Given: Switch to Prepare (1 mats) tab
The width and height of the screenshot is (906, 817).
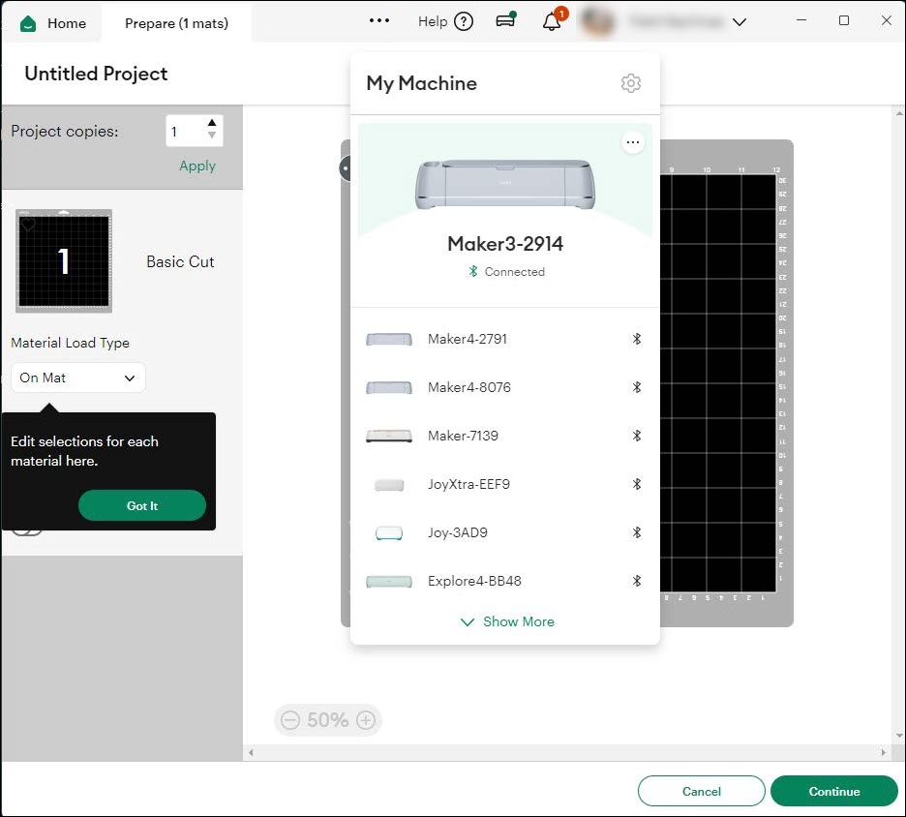Looking at the screenshot, I should coord(176,23).
